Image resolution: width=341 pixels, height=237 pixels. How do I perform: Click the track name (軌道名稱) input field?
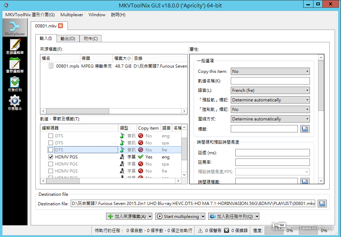click(x=270, y=81)
